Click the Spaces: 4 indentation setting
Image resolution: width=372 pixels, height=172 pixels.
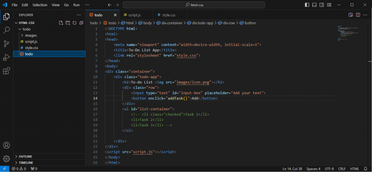coord(313,169)
